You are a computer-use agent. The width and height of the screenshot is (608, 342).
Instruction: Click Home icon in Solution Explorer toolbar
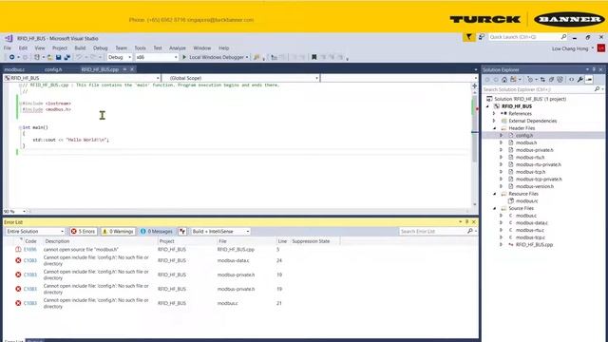coord(504,80)
